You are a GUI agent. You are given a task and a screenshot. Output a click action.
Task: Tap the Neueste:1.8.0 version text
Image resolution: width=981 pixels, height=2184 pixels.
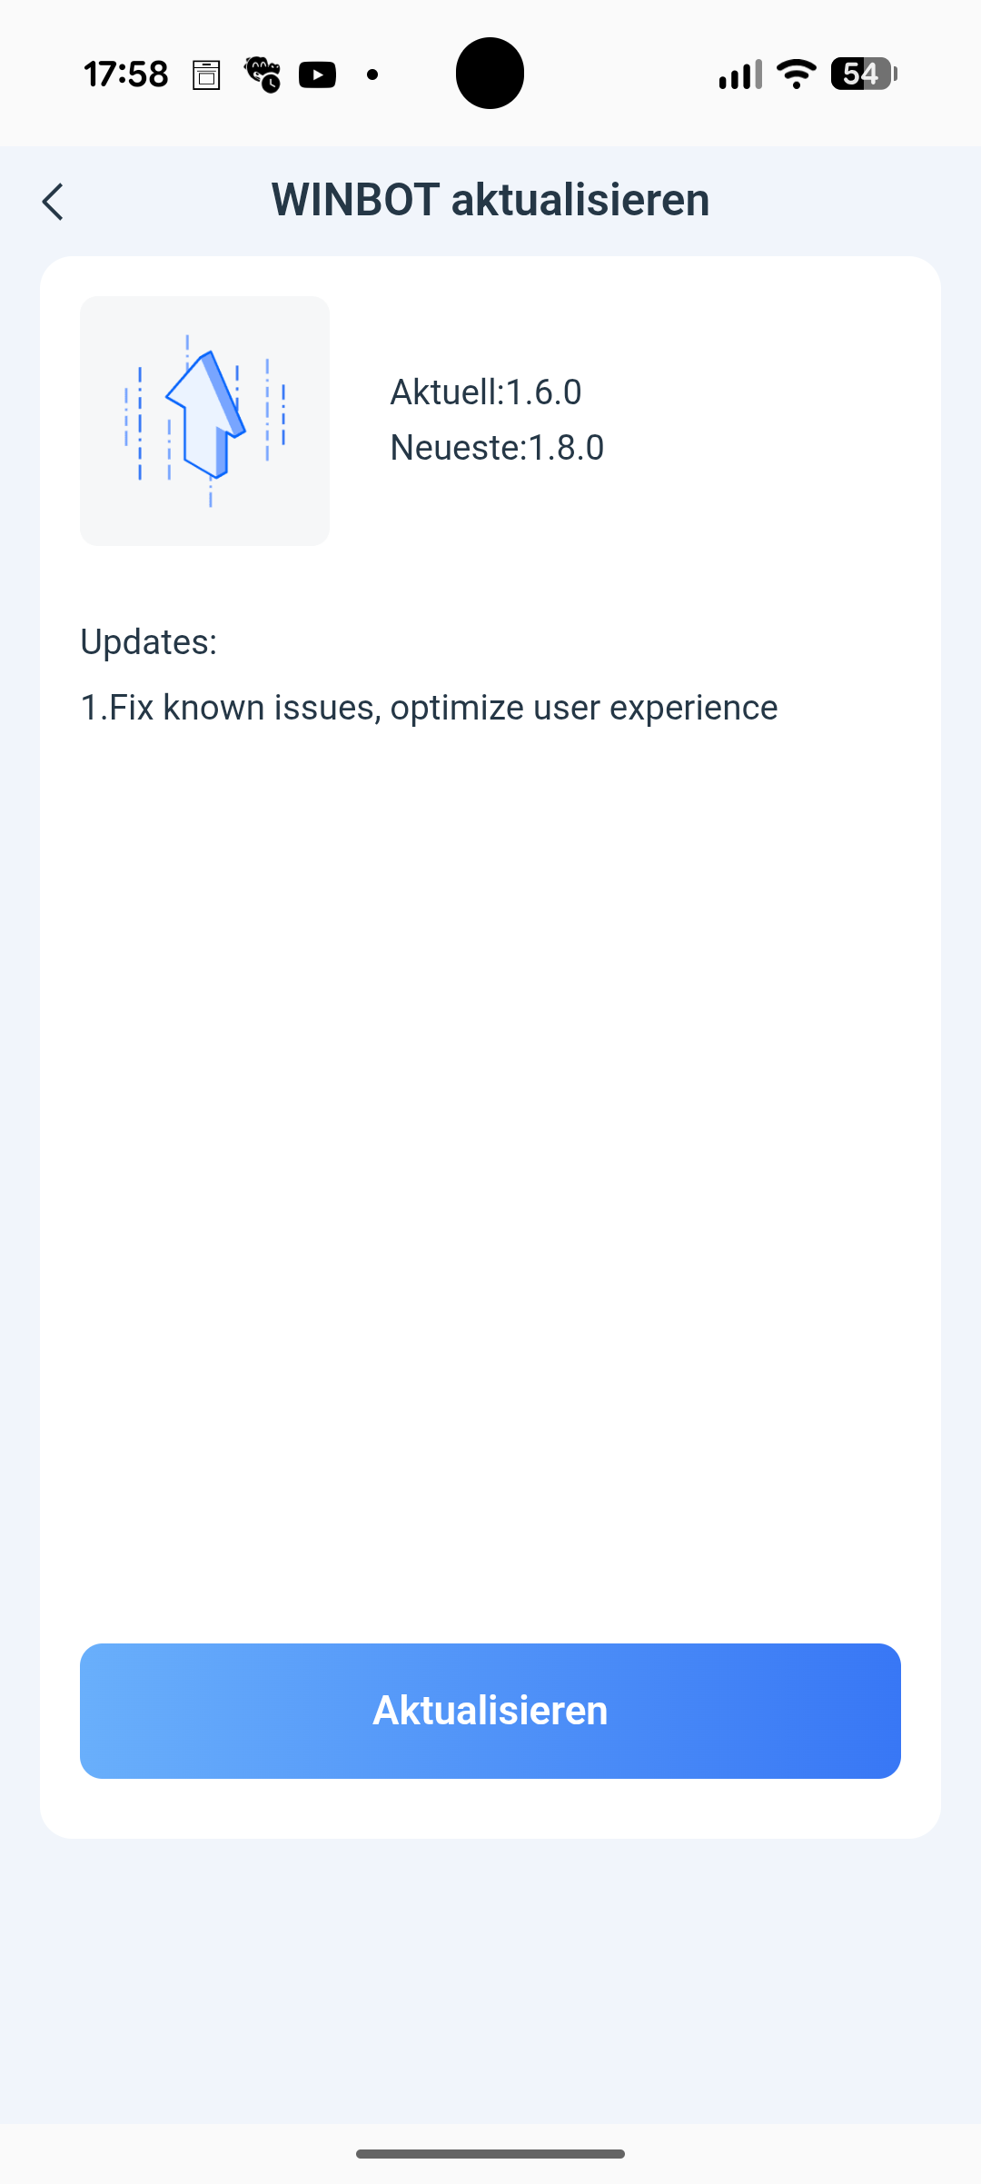click(x=497, y=448)
